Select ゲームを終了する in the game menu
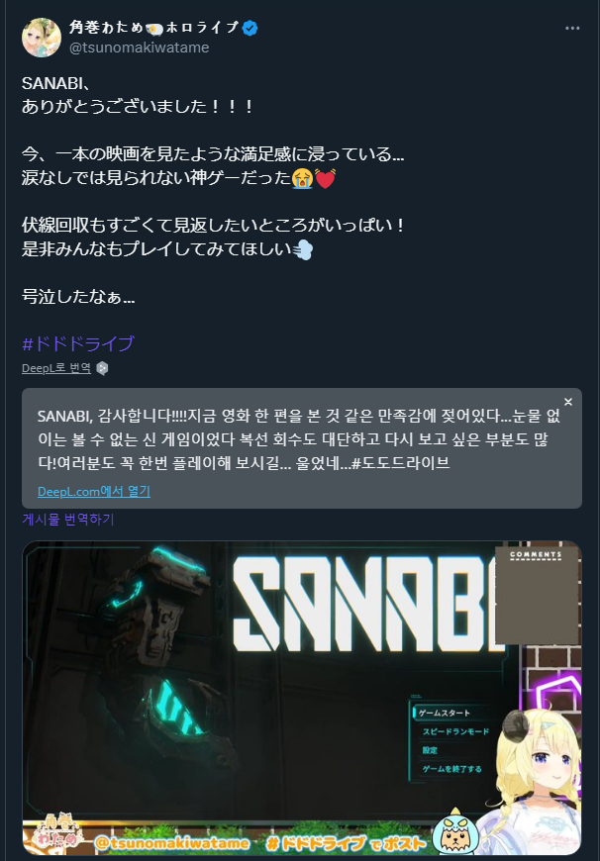The image size is (600, 861). [451, 769]
